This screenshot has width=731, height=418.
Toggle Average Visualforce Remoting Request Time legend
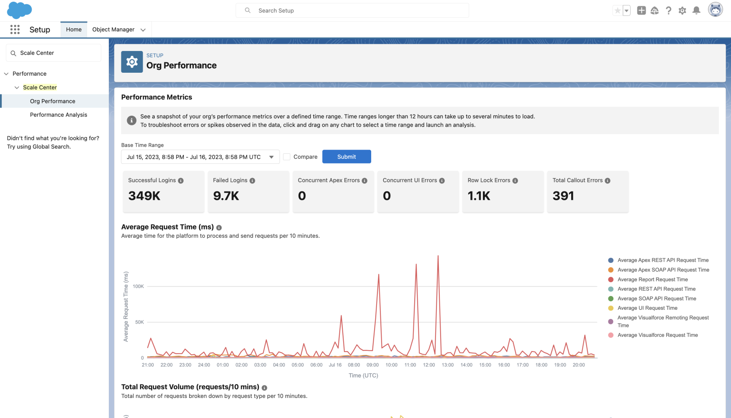point(658,321)
